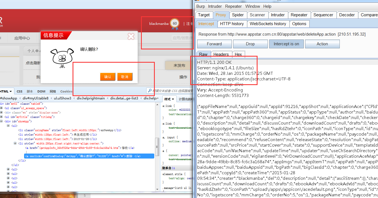This screenshot has height=198, width=378.
Task: Click the div.helprightmain breadcrumb
Action: 91,98
